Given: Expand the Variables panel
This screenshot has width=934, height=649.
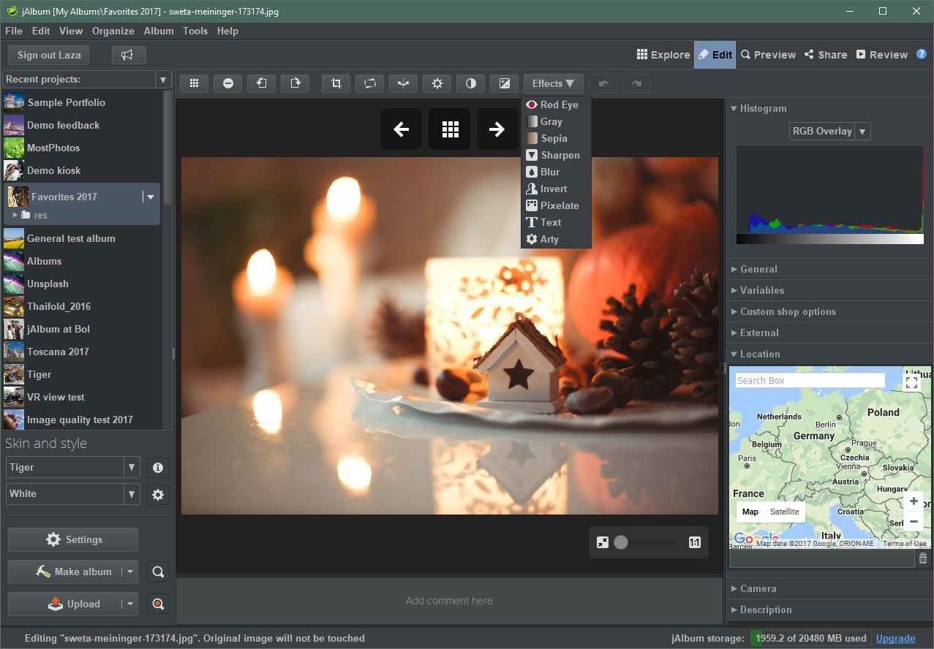Looking at the screenshot, I should [734, 290].
